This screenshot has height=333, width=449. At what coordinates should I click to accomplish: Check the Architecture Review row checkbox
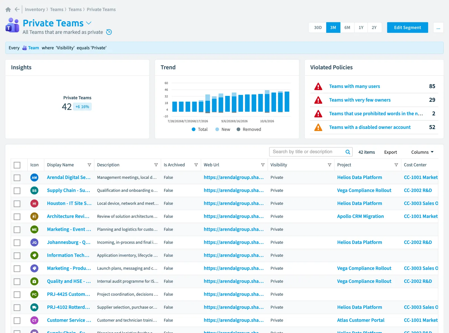(17, 216)
